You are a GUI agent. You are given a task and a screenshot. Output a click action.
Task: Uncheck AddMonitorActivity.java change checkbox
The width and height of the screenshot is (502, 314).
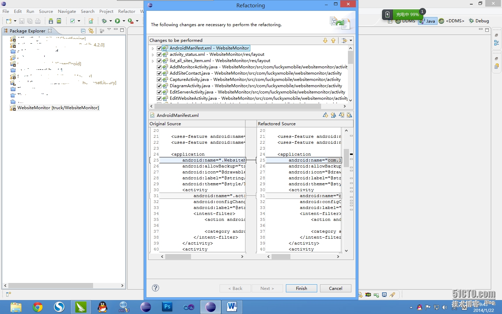click(159, 67)
